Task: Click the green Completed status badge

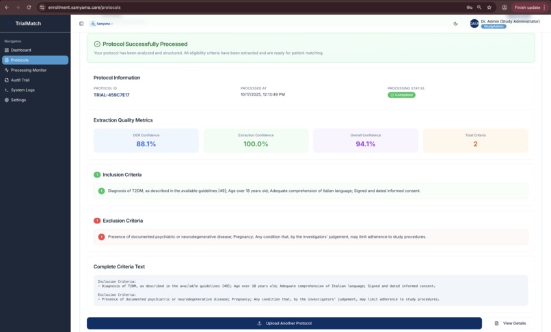Action: [x=401, y=95]
